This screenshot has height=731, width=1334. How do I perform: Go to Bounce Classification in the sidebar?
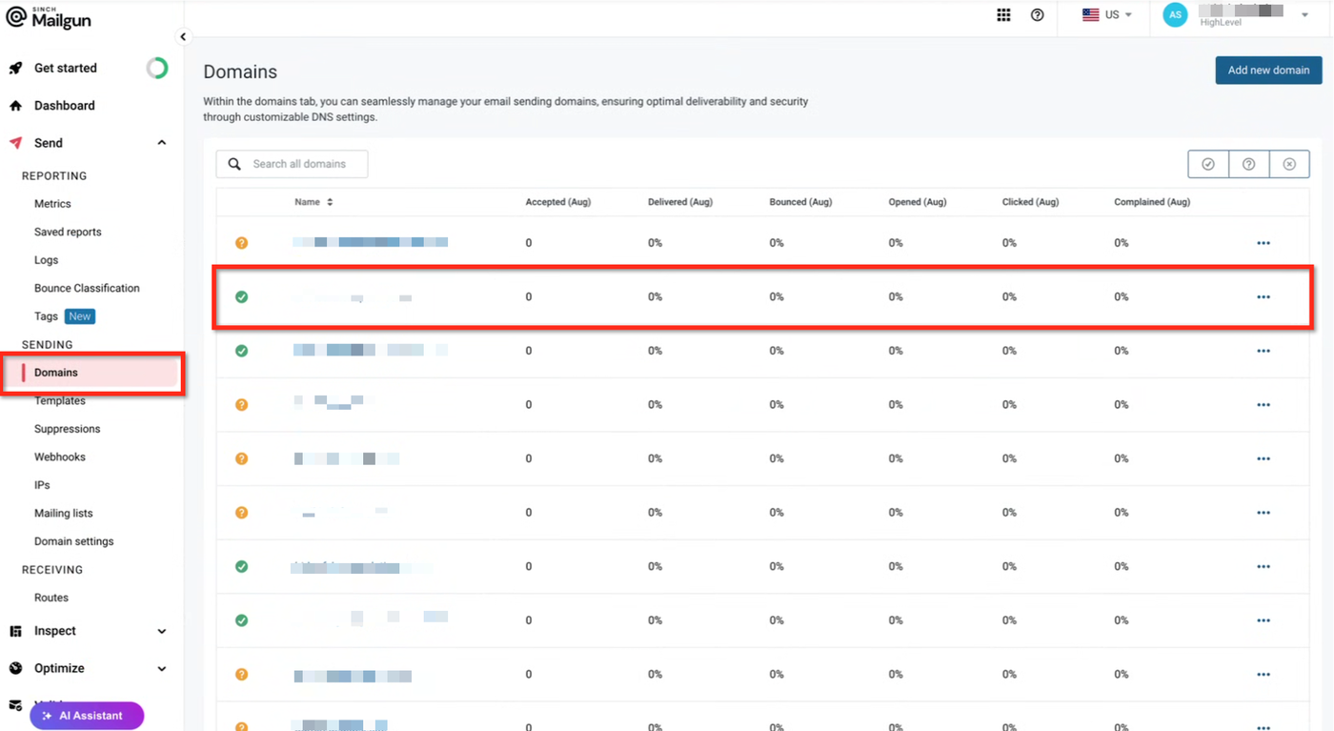click(x=87, y=288)
